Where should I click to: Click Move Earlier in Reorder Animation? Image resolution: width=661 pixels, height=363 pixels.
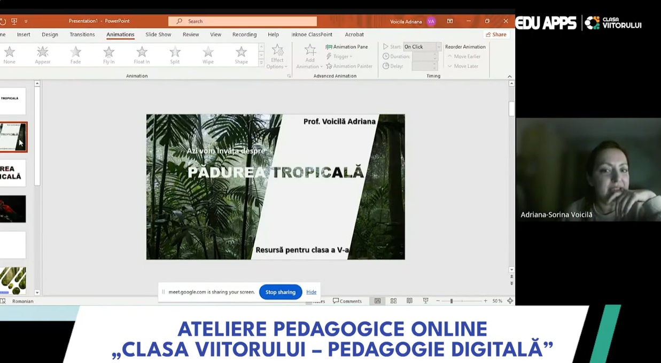tap(464, 56)
